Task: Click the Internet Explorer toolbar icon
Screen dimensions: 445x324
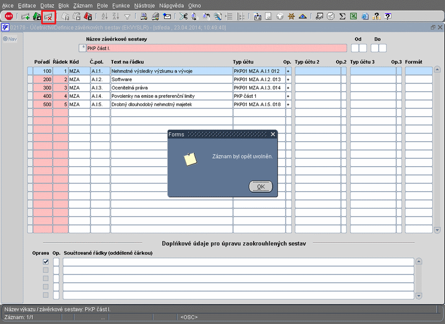Action: 365,17
